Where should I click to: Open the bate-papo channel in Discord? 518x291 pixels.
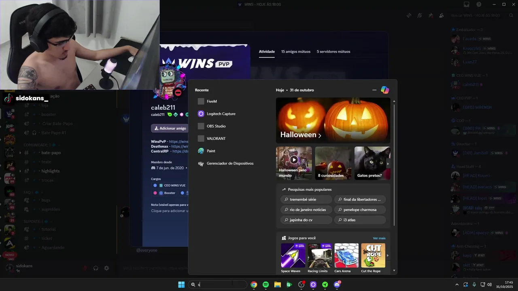point(51,153)
